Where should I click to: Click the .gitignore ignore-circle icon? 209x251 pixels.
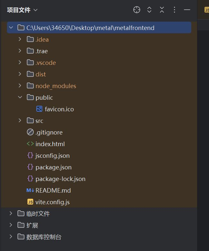[x=30, y=132]
